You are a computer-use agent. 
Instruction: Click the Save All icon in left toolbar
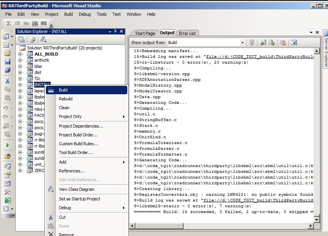7,70
